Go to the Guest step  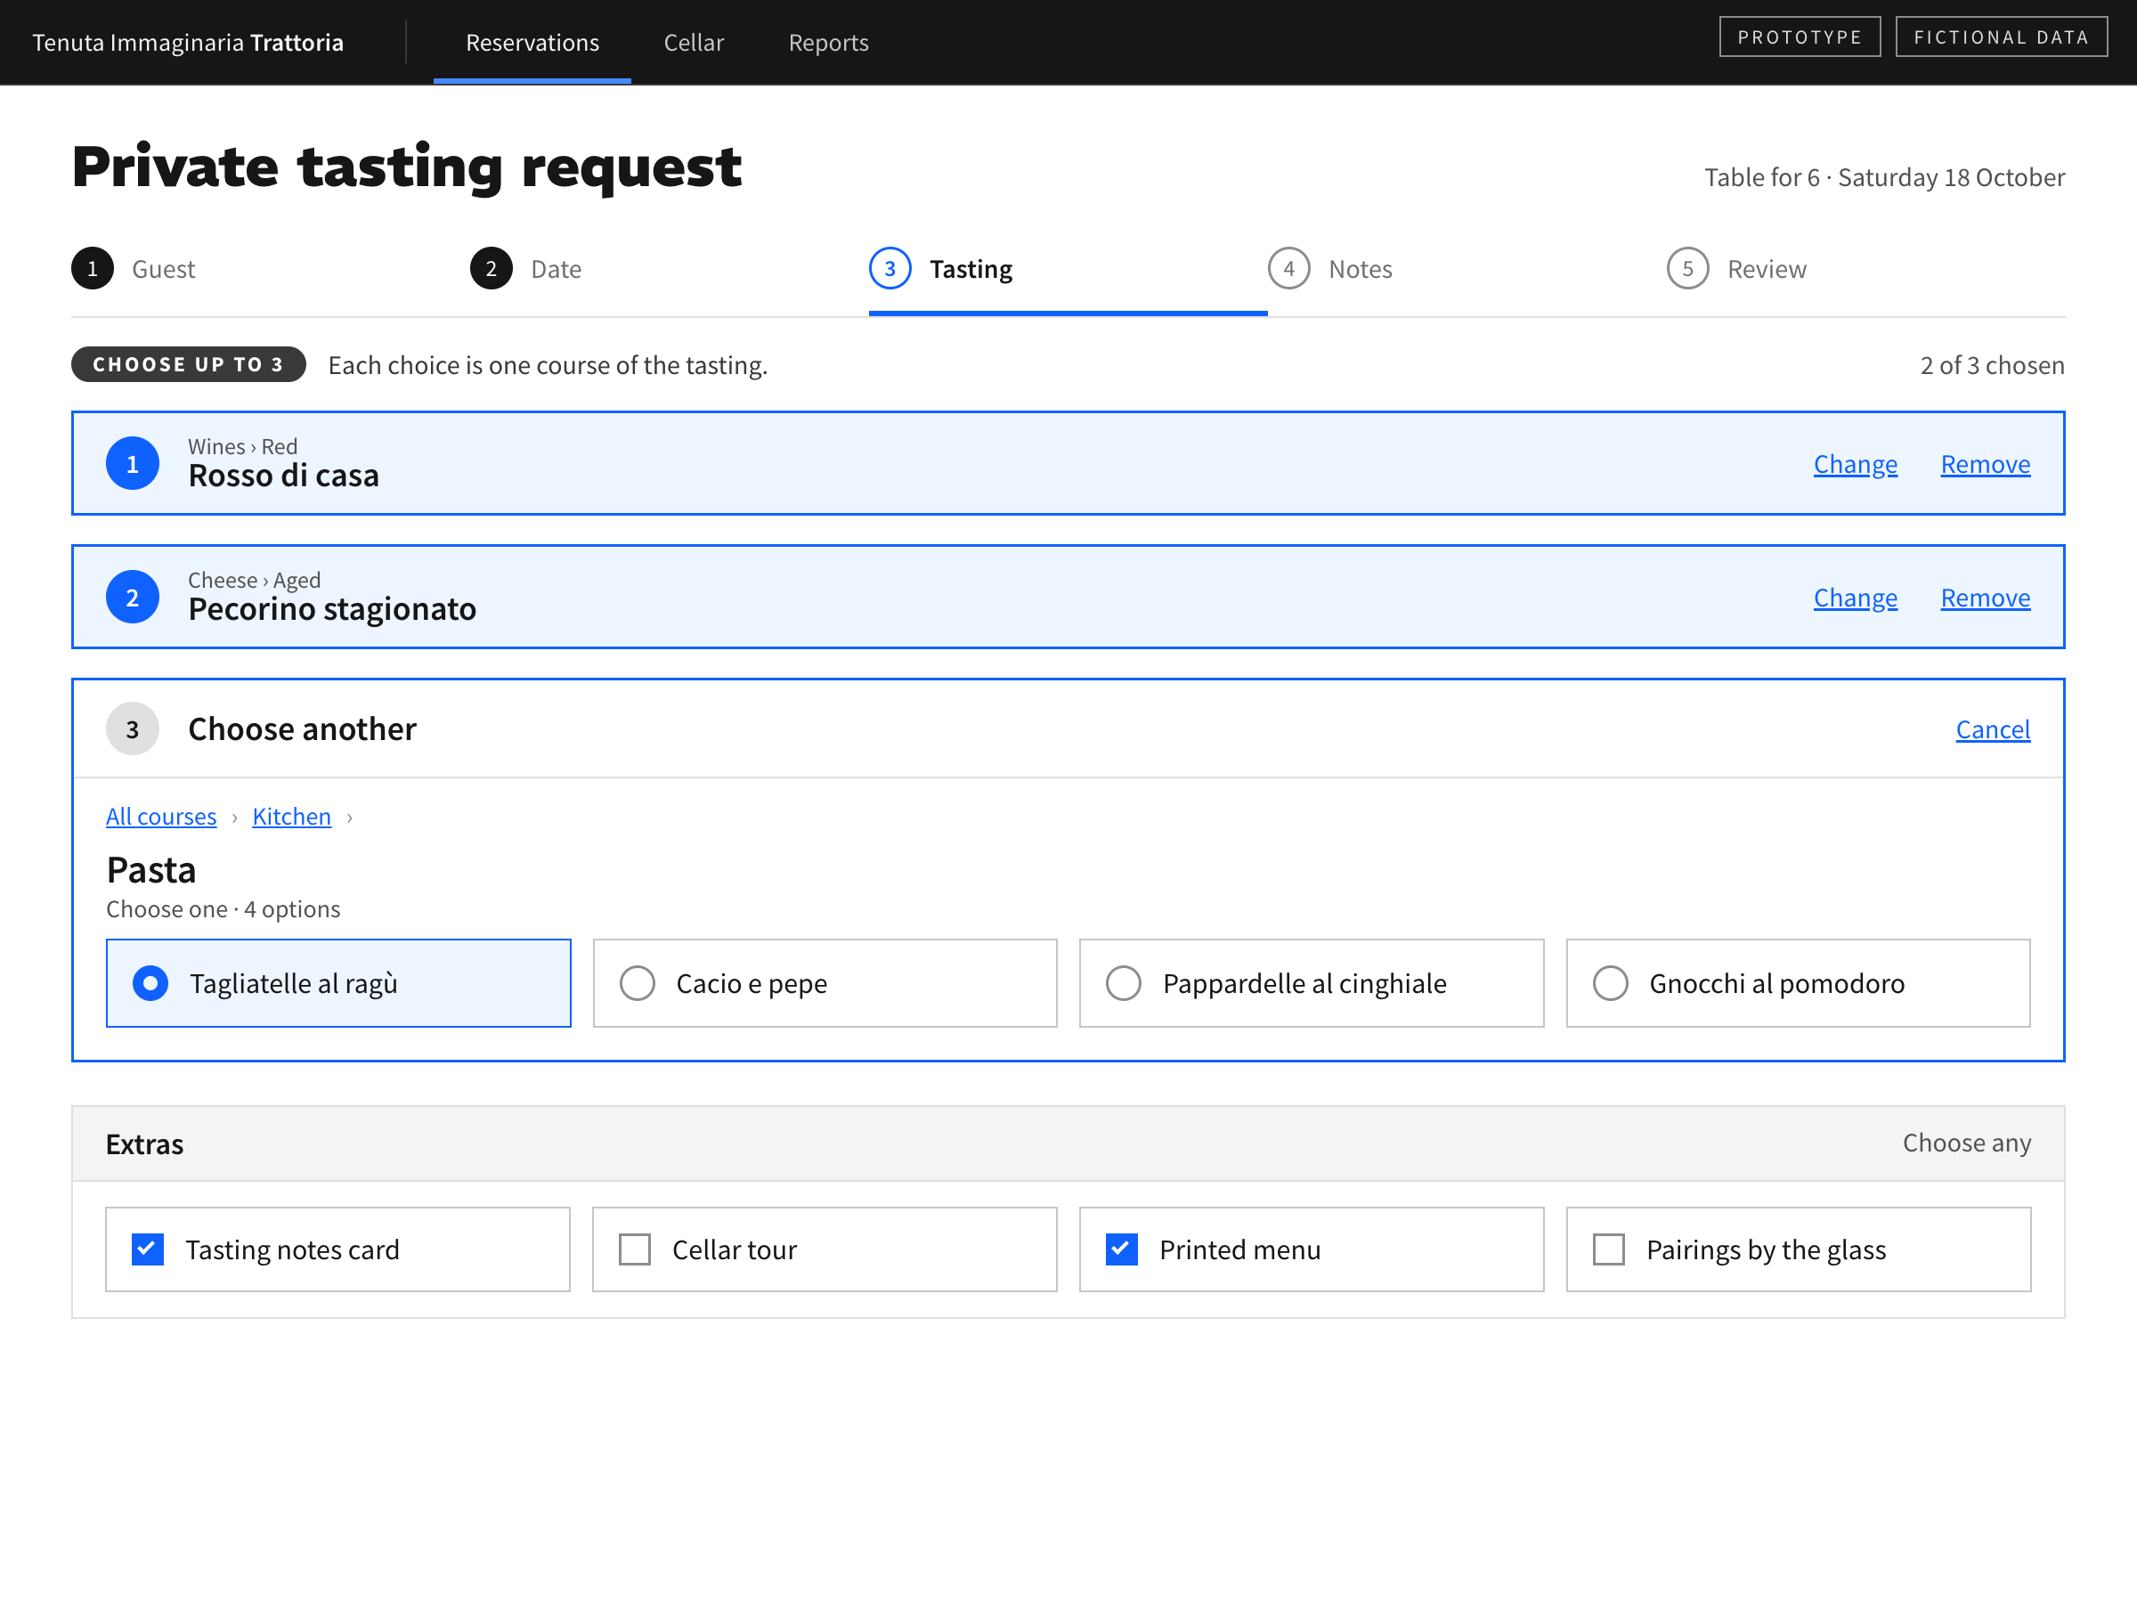click(134, 269)
